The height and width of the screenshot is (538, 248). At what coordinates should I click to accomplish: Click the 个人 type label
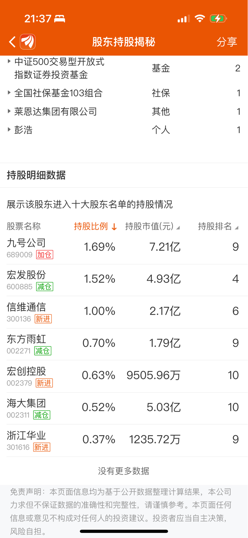(161, 130)
